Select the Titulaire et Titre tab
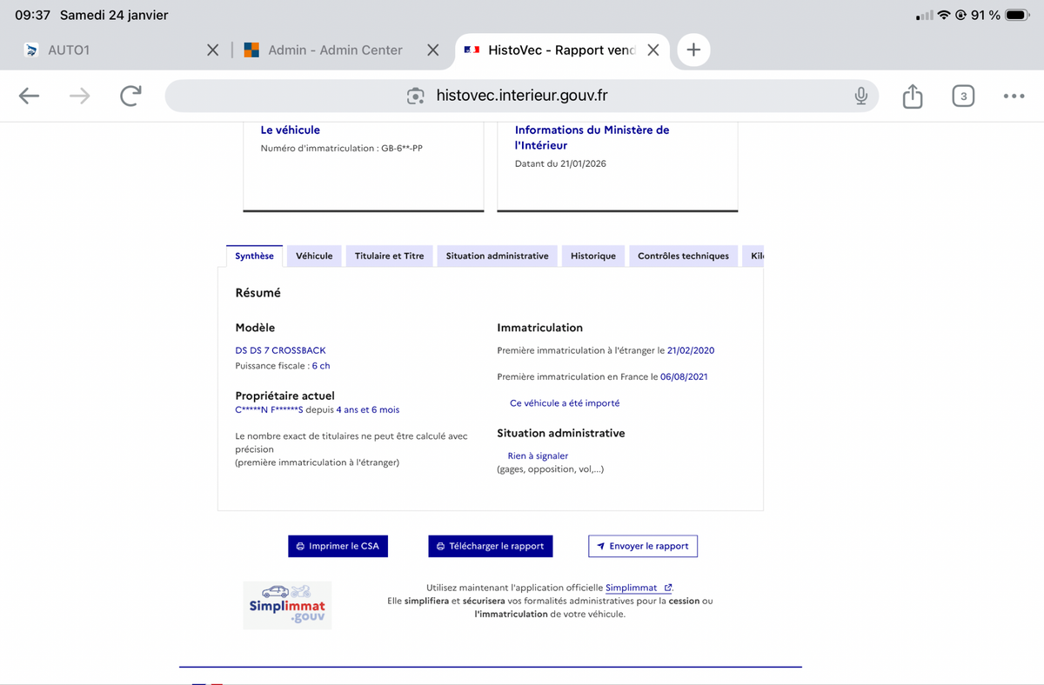 pos(389,256)
